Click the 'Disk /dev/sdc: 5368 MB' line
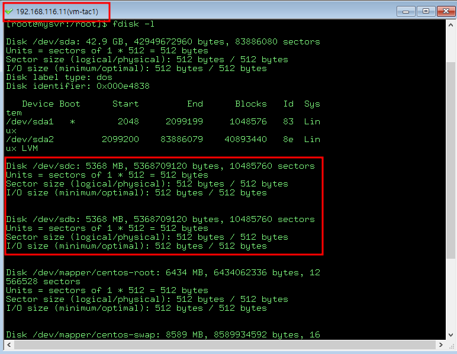Image resolution: width=457 pixels, height=354 pixels. click(160, 166)
